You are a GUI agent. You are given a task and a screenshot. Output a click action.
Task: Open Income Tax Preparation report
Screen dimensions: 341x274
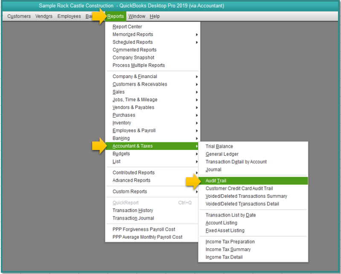point(254,242)
